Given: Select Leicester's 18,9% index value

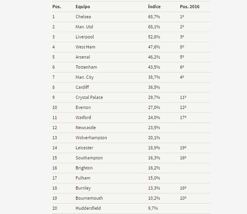Looking at the screenshot, I should tap(154, 148).
